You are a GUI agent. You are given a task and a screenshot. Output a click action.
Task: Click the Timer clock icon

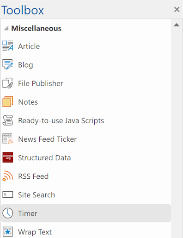pyautogui.click(x=8, y=213)
